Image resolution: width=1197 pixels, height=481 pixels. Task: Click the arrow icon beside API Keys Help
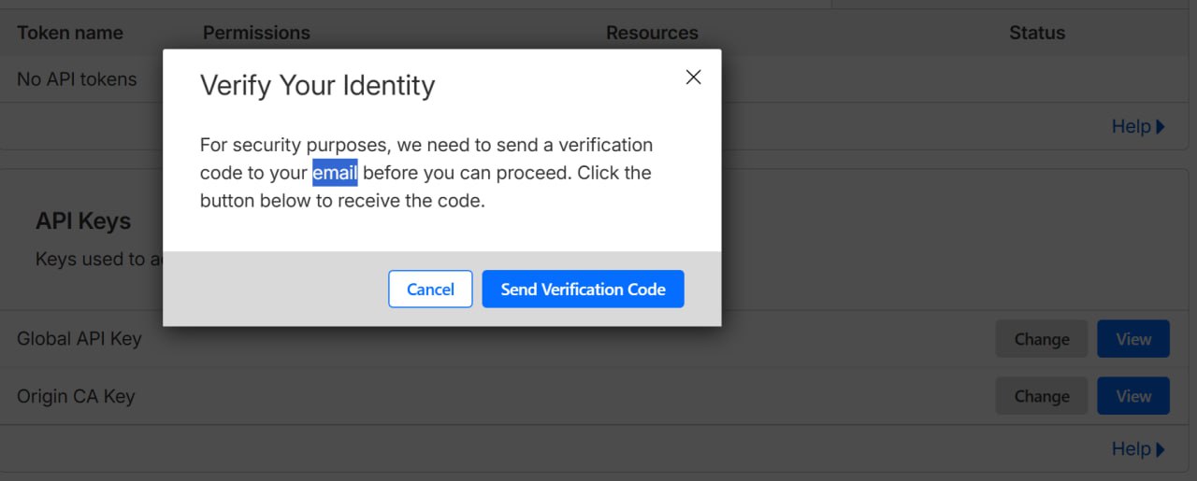point(1161,450)
